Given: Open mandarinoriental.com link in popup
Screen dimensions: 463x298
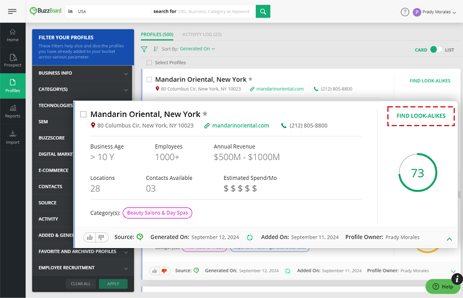Looking at the screenshot, I should click(x=240, y=126).
